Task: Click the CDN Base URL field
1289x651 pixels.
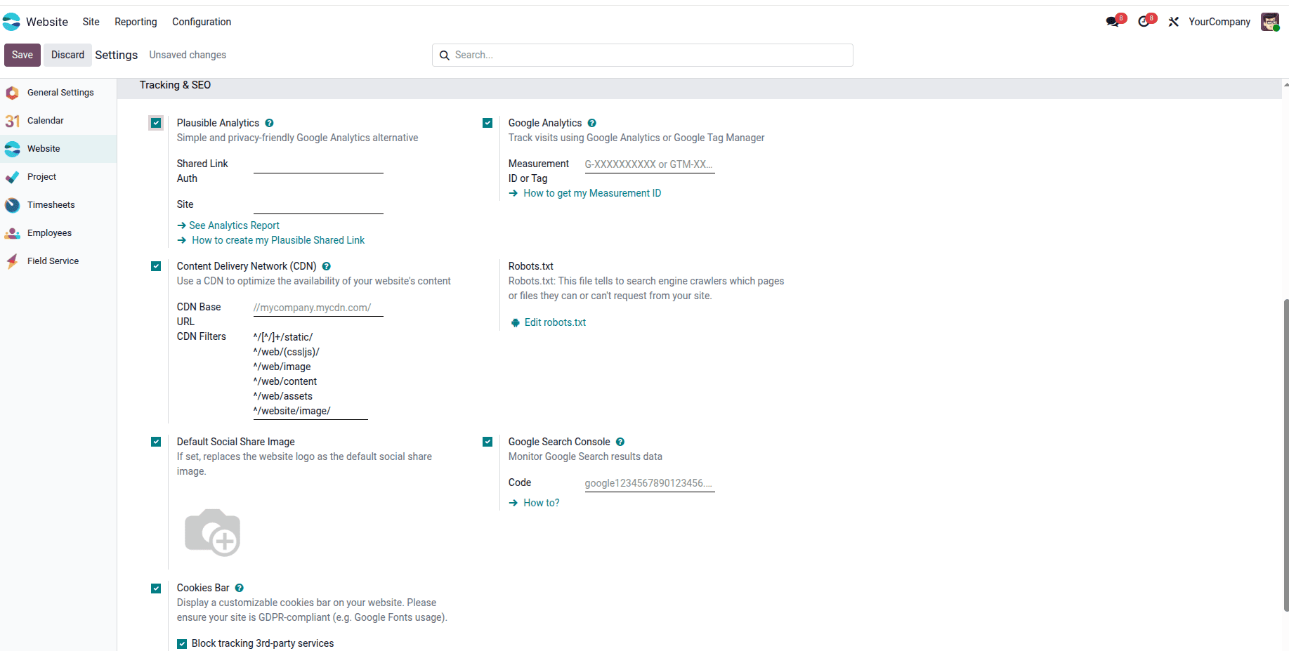Action: pyautogui.click(x=318, y=308)
